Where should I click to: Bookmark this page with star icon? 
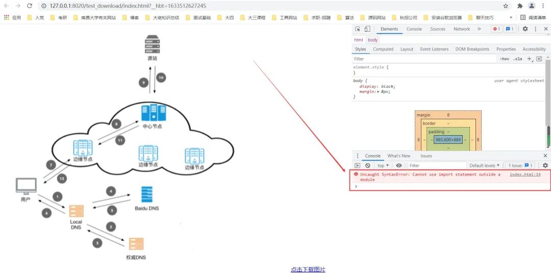[x=506, y=6]
